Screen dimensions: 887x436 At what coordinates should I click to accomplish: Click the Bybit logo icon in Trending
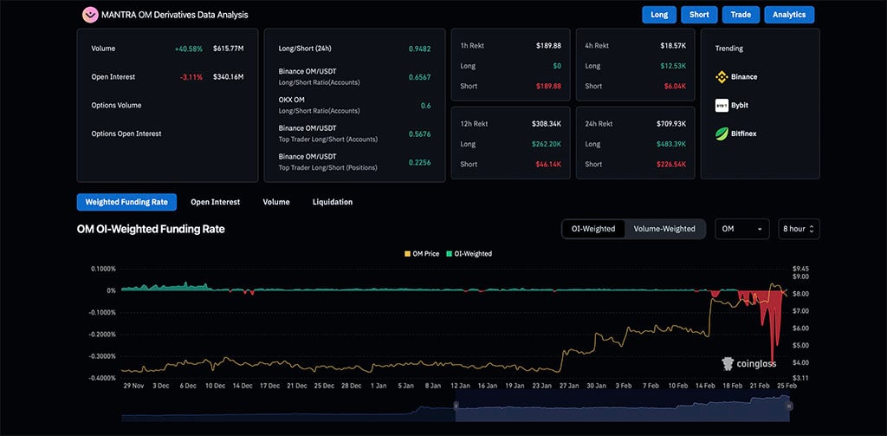coord(721,106)
